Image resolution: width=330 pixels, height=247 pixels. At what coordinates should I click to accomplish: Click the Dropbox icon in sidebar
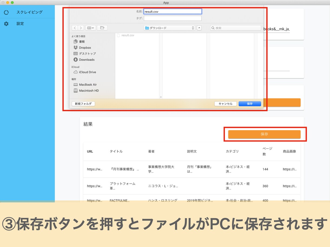[x=76, y=48]
